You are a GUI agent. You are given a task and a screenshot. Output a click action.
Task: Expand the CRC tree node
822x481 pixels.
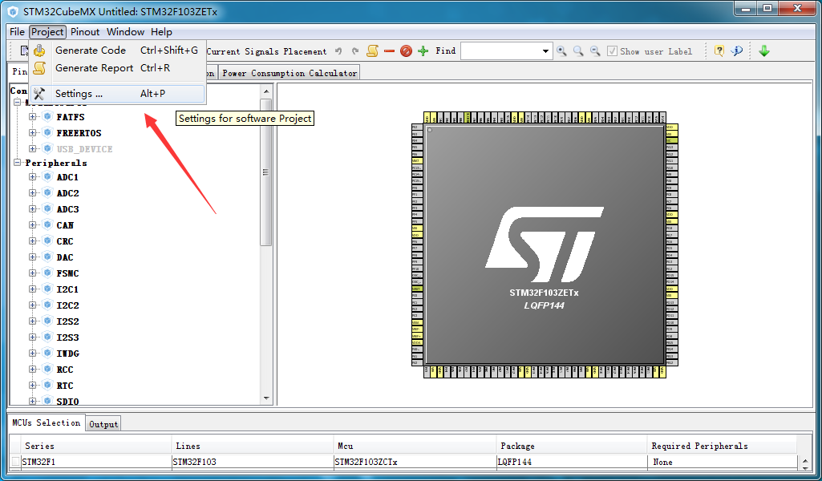(x=33, y=241)
